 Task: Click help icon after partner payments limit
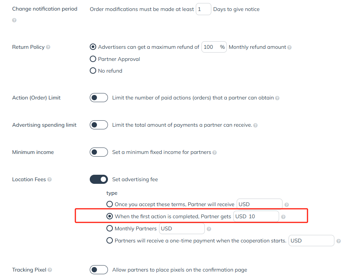(256, 125)
